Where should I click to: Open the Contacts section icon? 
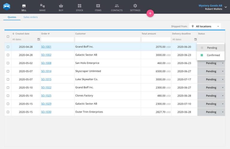point(116,6)
